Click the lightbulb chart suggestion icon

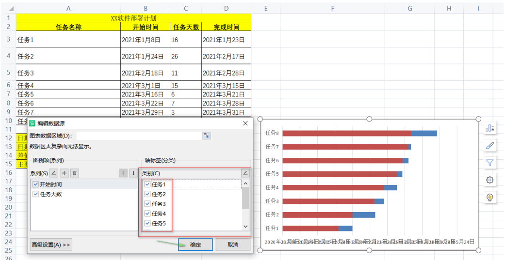490,198
